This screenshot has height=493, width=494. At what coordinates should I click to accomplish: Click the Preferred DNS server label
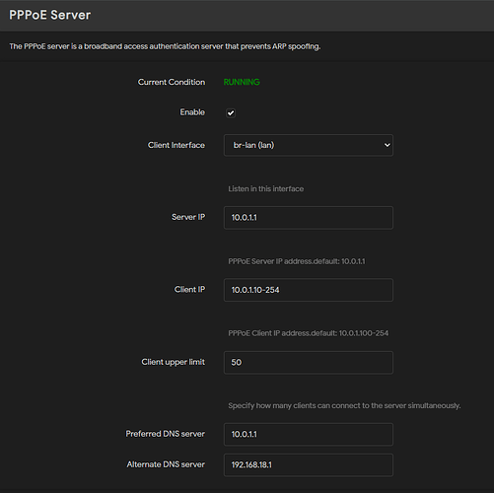click(166, 434)
